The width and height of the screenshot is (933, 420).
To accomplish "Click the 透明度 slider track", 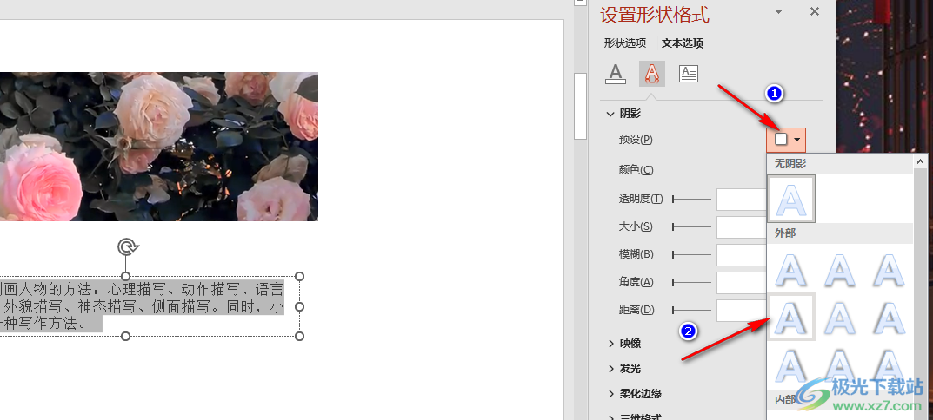I will pyautogui.click(x=691, y=199).
